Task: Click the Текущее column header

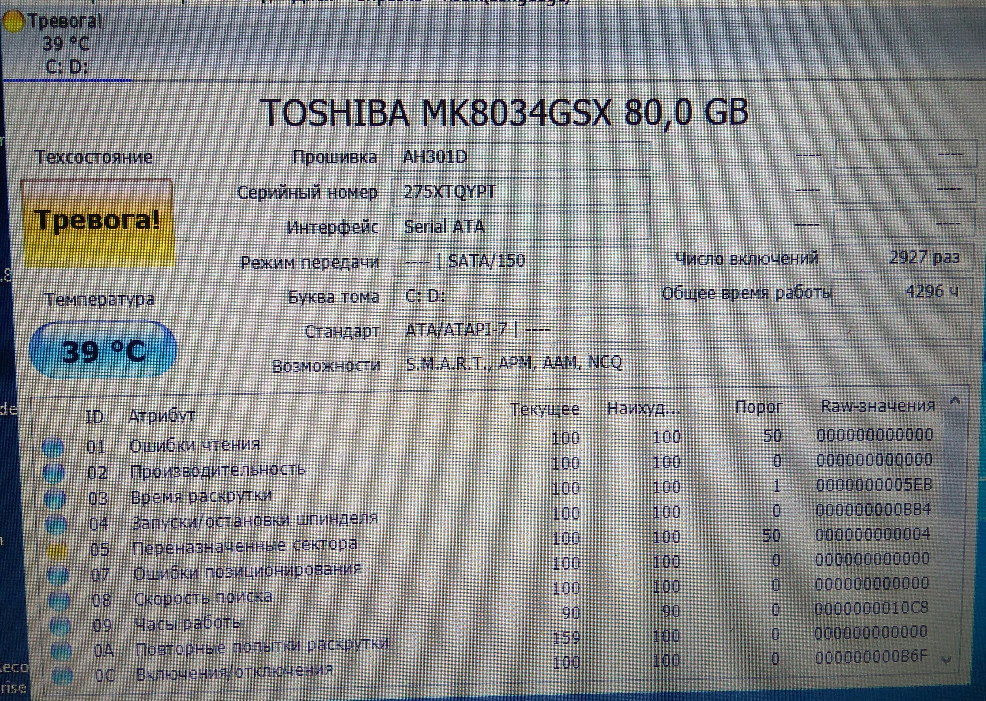Action: [545, 409]
